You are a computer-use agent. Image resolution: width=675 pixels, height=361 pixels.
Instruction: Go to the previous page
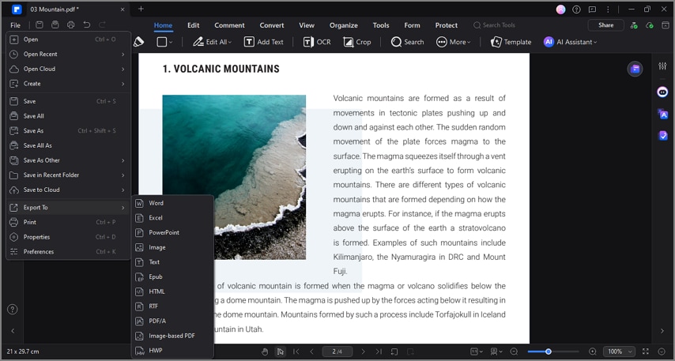tap(311, 352)
